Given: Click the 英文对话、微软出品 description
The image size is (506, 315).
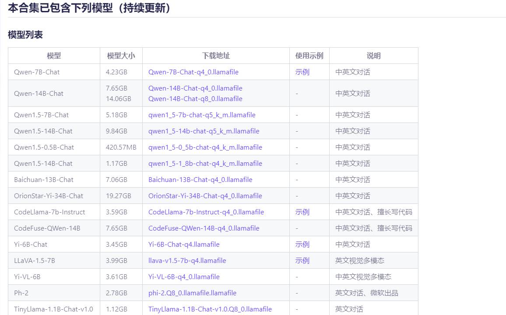Looking at the screenshot, I should [367, 293].
